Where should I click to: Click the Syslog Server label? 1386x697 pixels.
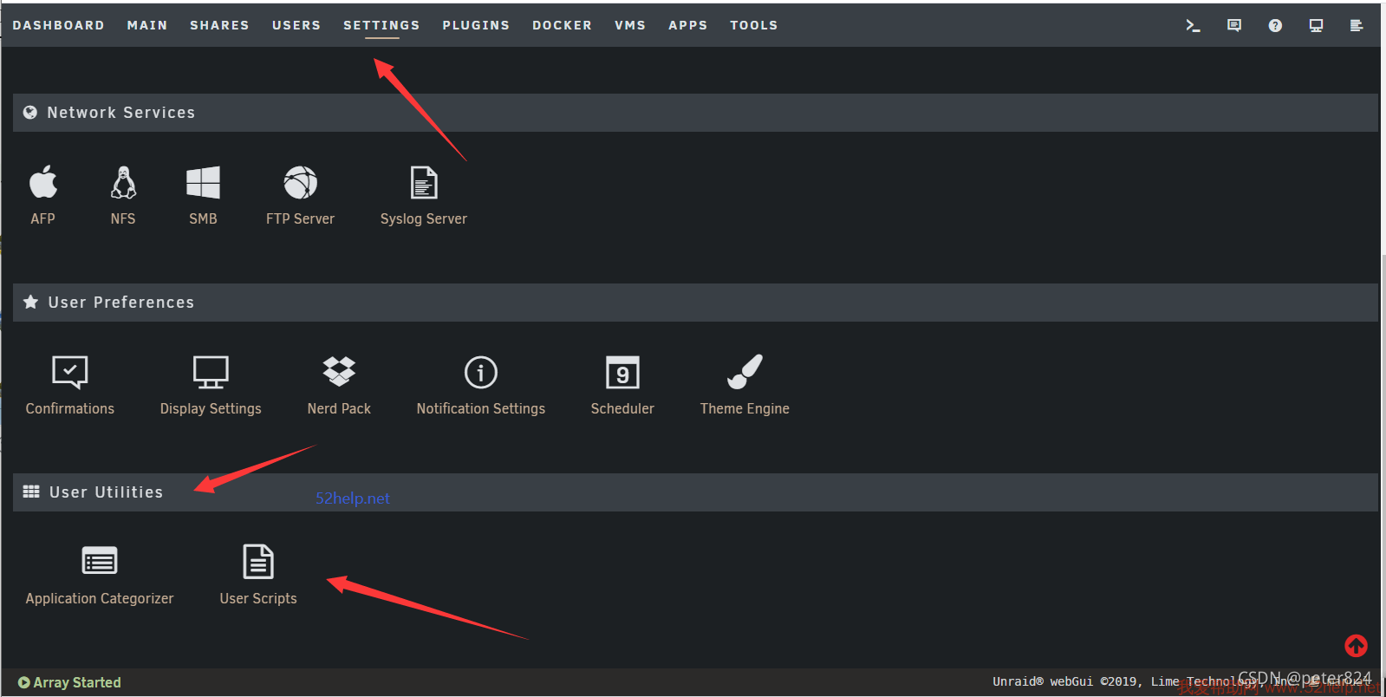[424, 219]
